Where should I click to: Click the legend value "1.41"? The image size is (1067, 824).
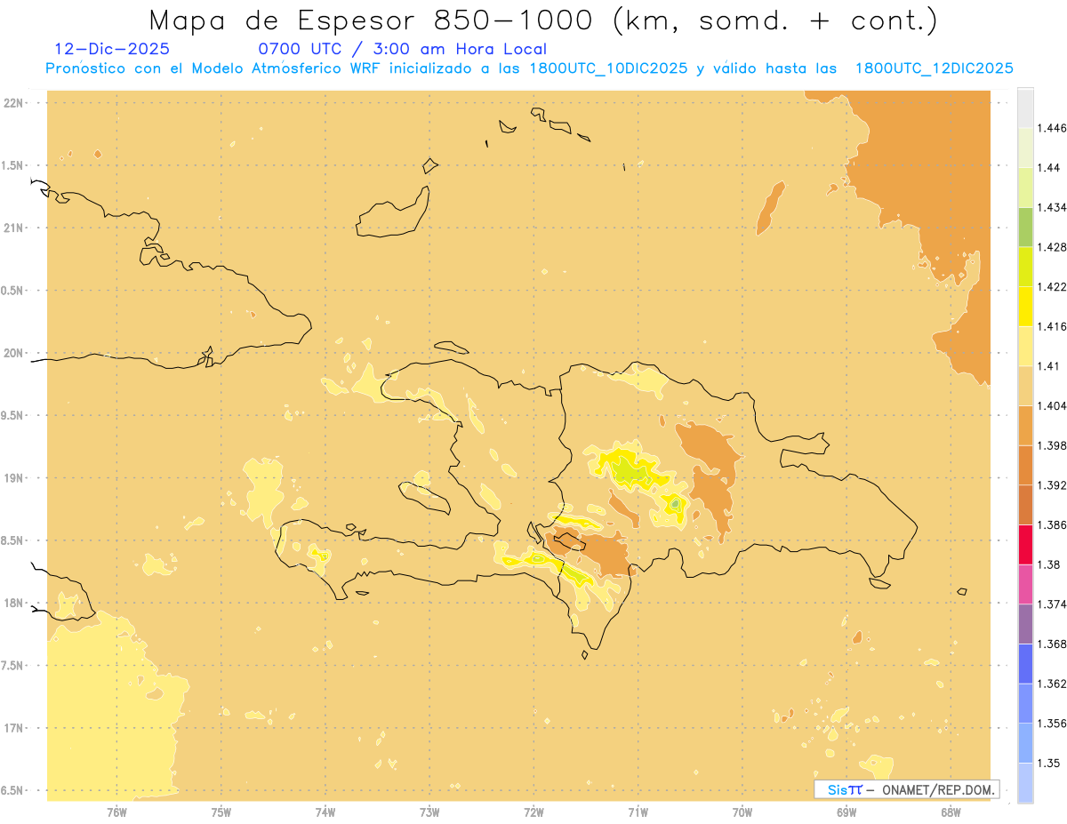click(x=1049, y=365)
